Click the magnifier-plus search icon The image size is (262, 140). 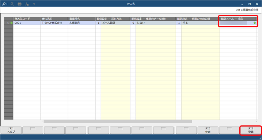(5, 4)
